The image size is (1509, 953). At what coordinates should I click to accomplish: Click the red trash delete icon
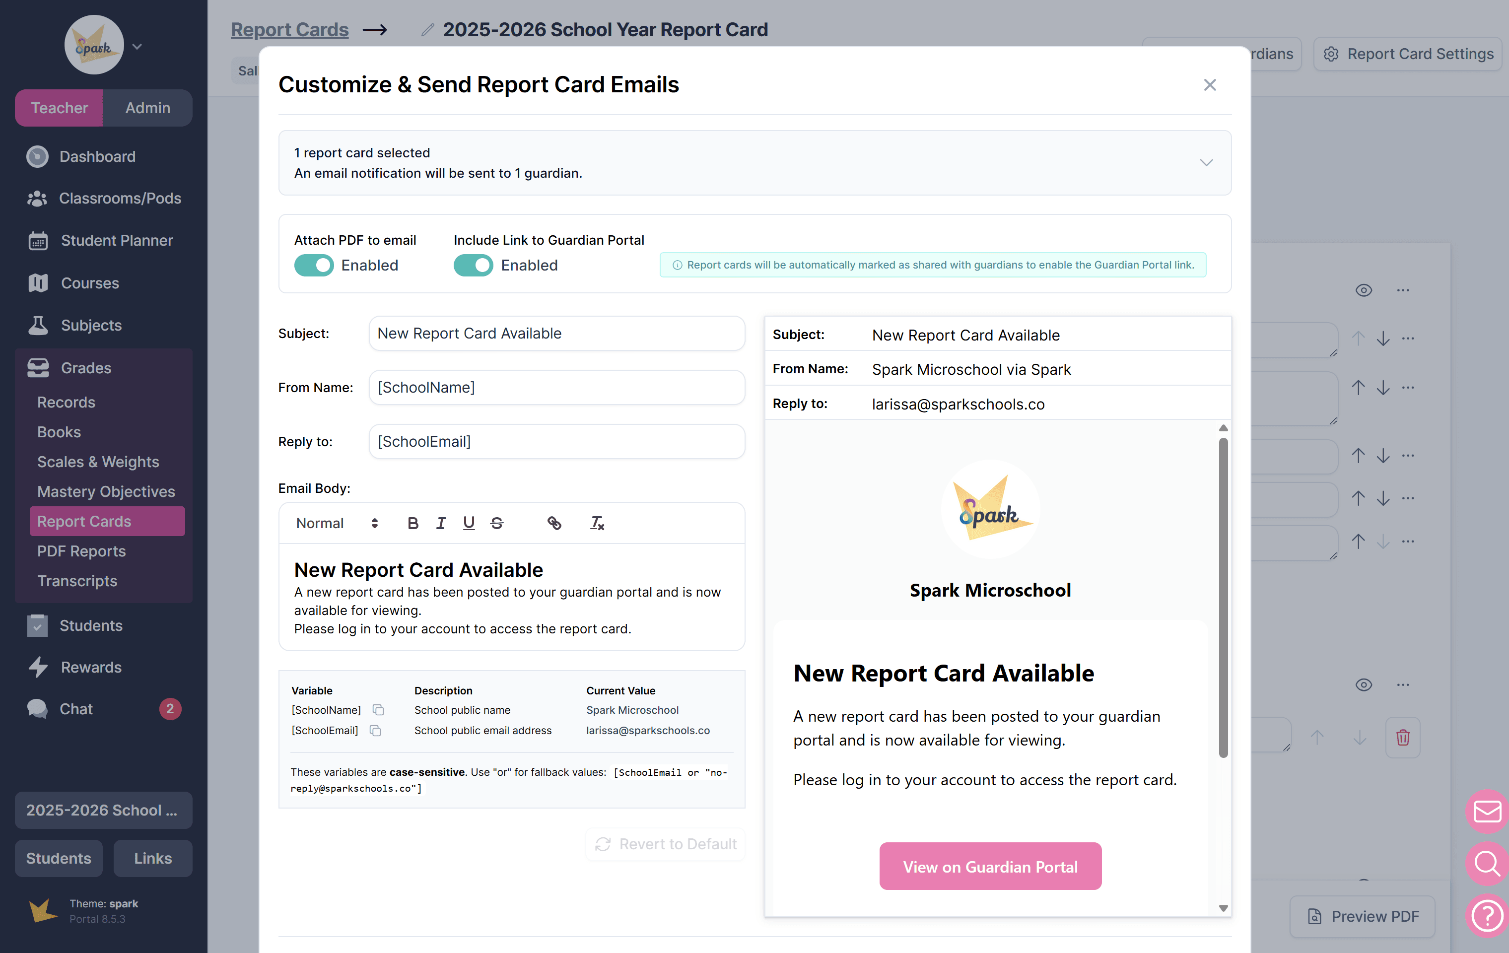tap(1402, 738)
